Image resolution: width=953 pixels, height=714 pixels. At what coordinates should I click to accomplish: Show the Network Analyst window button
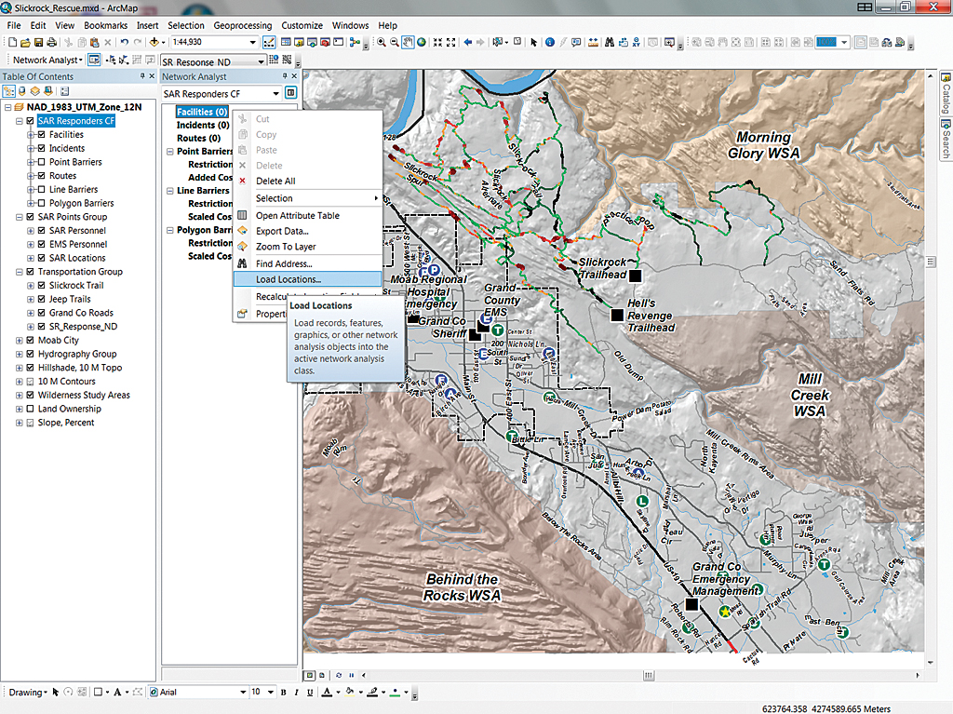(94, 60)
